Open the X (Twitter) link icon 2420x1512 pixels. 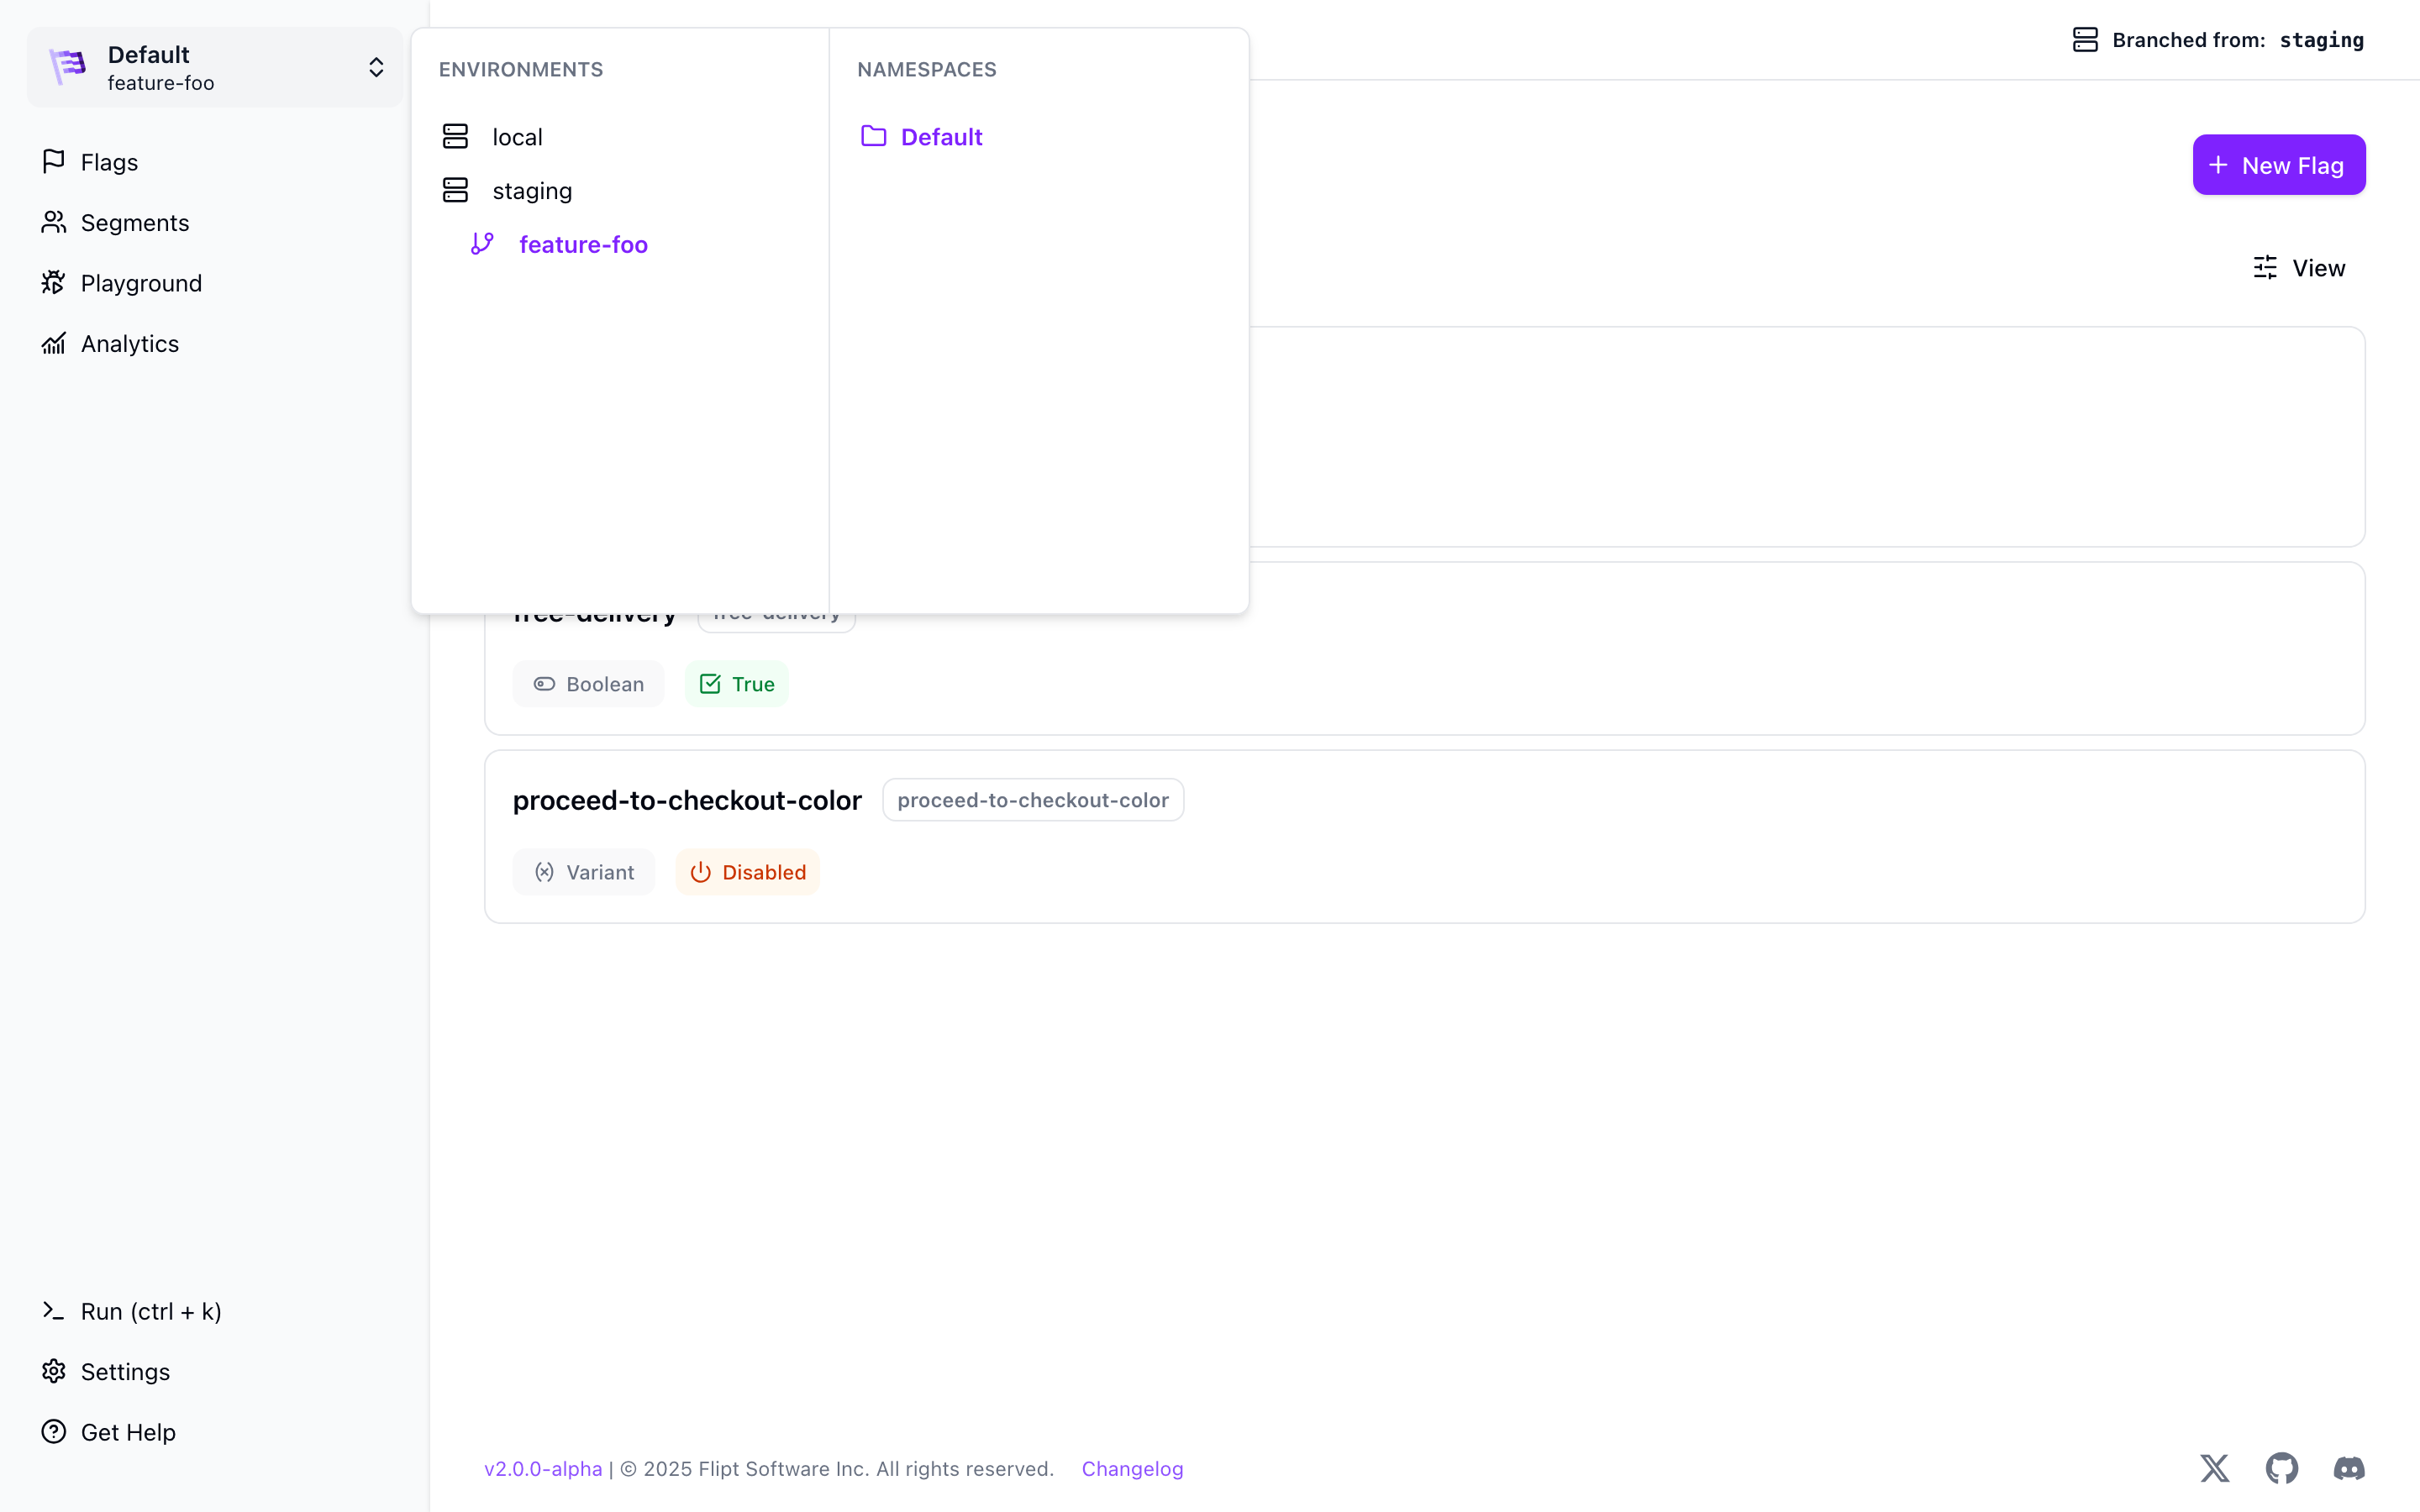(2214, 1468)
